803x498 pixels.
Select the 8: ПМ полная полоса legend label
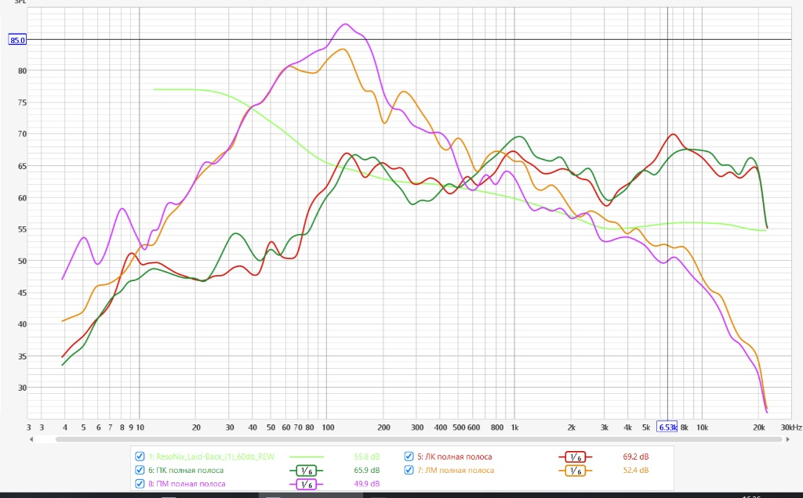(x=187, y=484)
